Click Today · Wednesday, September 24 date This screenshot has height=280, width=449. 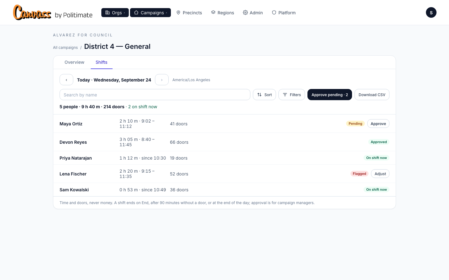[x=114, y=80]
